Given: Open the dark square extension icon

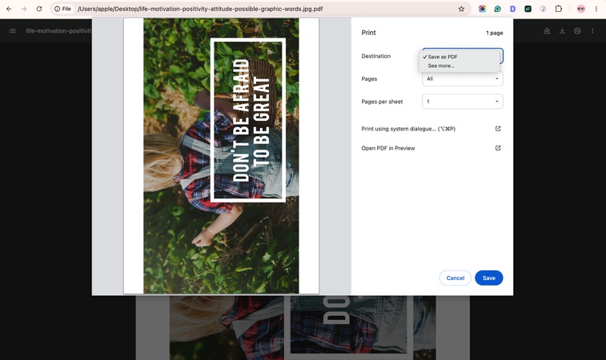Looking at the screenshot, I should coord(528,9).
